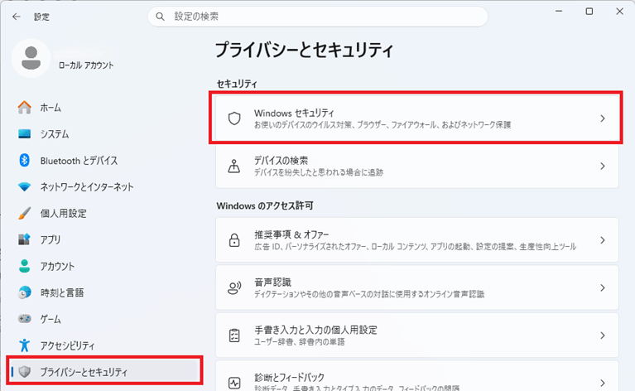
Task: Open the 診断とフィードバック entry
Action: click(x=416, y=376)
